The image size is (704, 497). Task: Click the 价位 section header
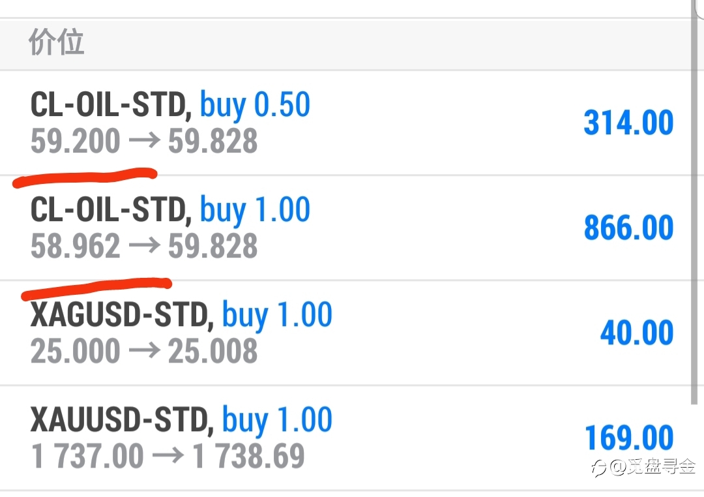(x=56, y=42)
